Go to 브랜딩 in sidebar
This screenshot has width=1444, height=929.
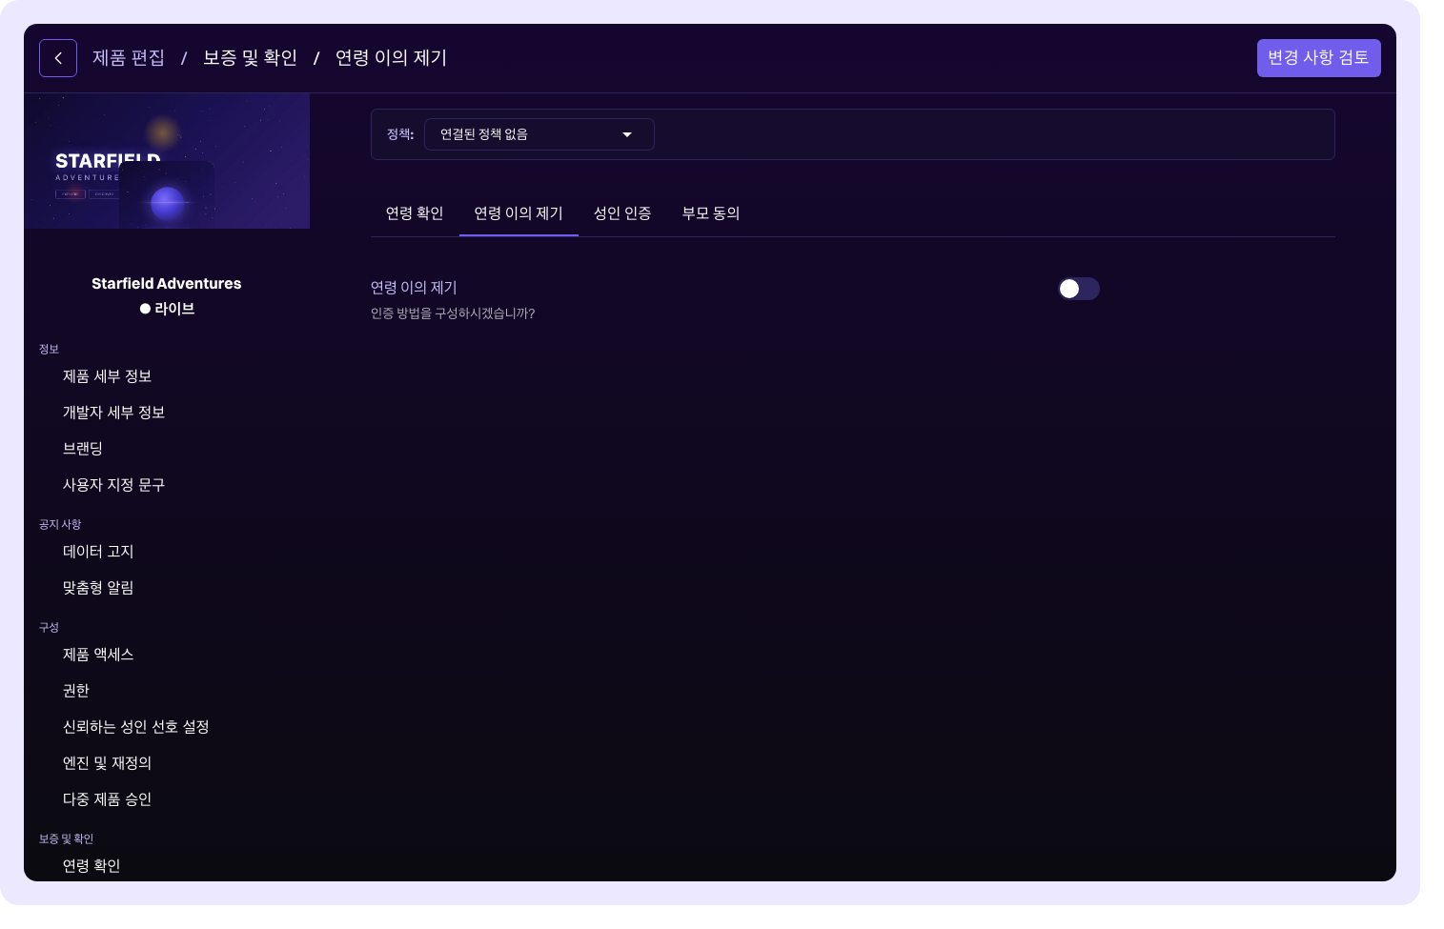point(83,449)
